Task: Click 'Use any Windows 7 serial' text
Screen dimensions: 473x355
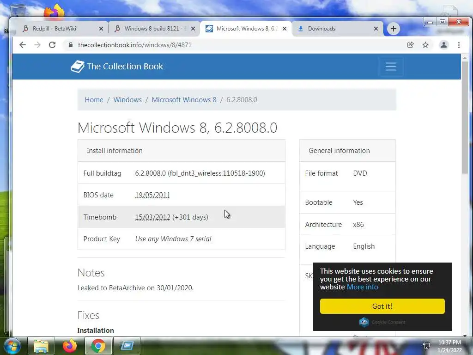Action: pos(173,239)
